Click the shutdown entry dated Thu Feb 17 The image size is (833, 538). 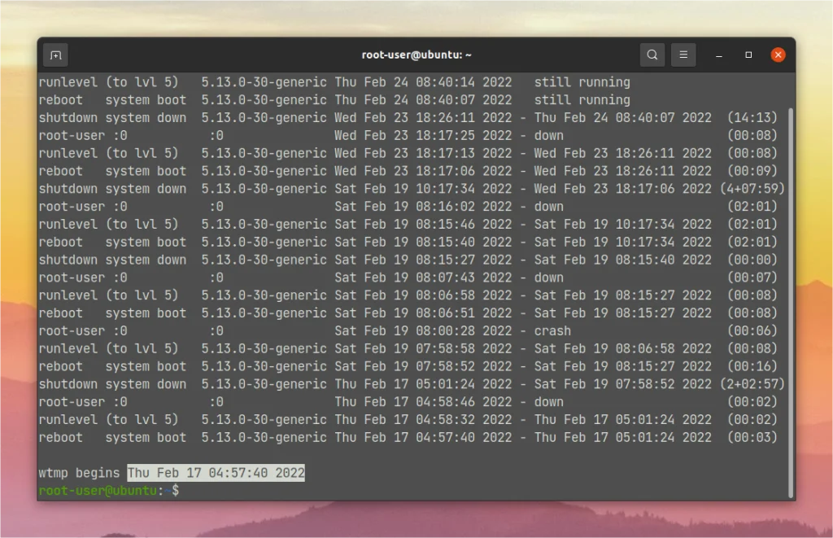[114, 383]
